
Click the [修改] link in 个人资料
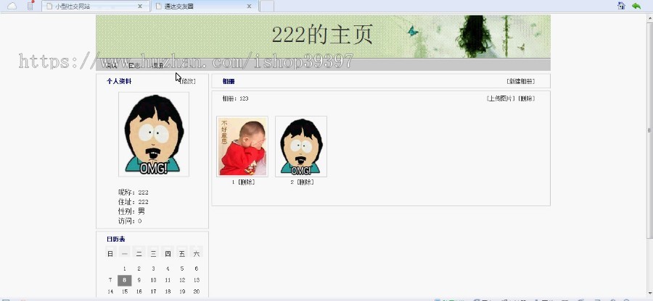[x=187, y=81]
